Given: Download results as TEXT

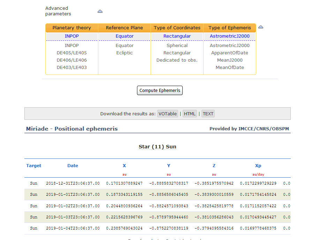Looking at the screenshot, I should tap(208, 114).
